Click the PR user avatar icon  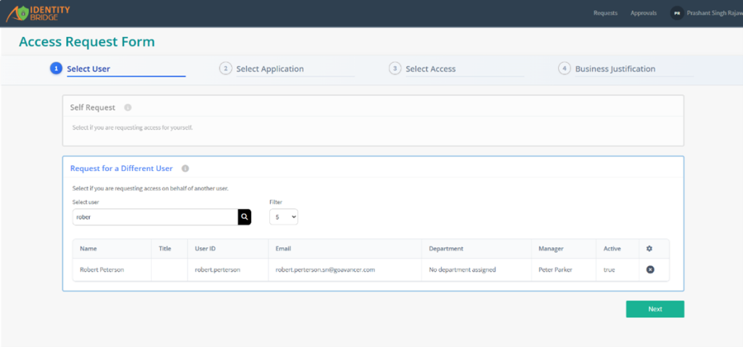(x=677, y=13)
